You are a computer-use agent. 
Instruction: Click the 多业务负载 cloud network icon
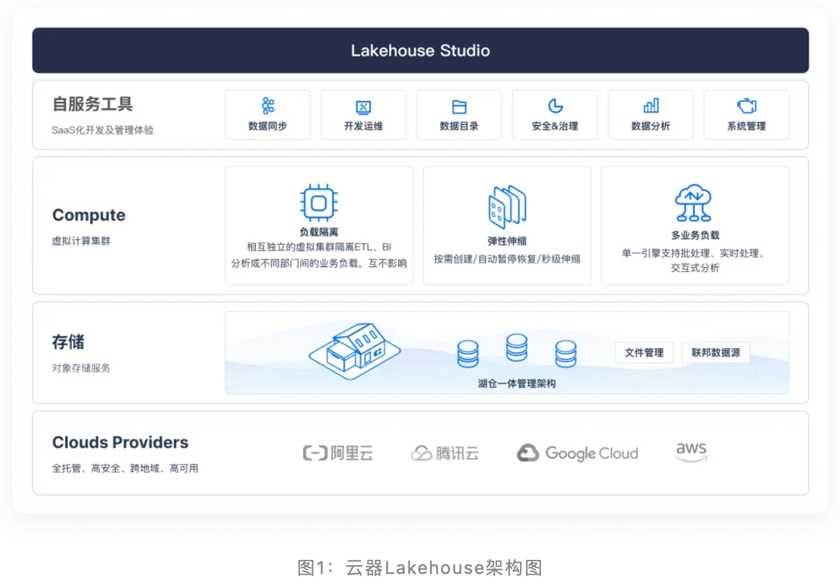click(x=695, y=203)
